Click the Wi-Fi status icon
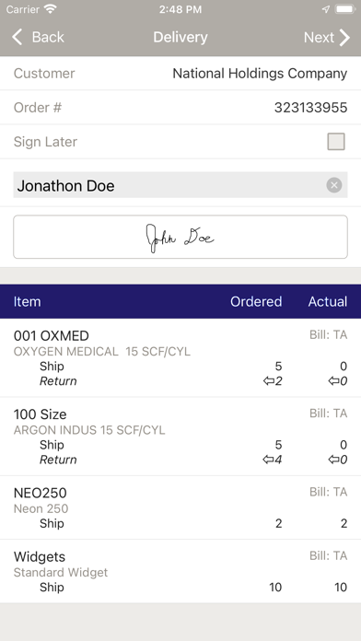 (51, 9)
